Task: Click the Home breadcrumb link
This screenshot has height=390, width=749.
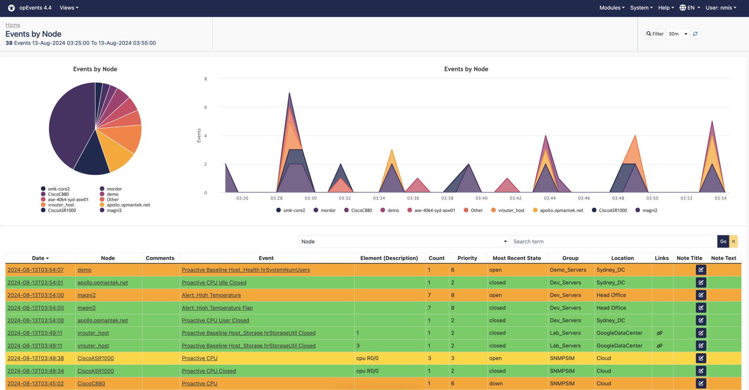Action: pos(13,25)
